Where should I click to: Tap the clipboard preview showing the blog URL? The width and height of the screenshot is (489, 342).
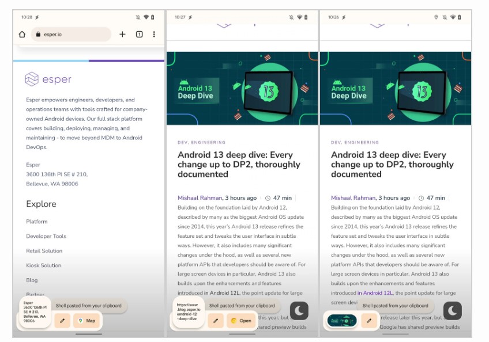click(x=189, y=313)
